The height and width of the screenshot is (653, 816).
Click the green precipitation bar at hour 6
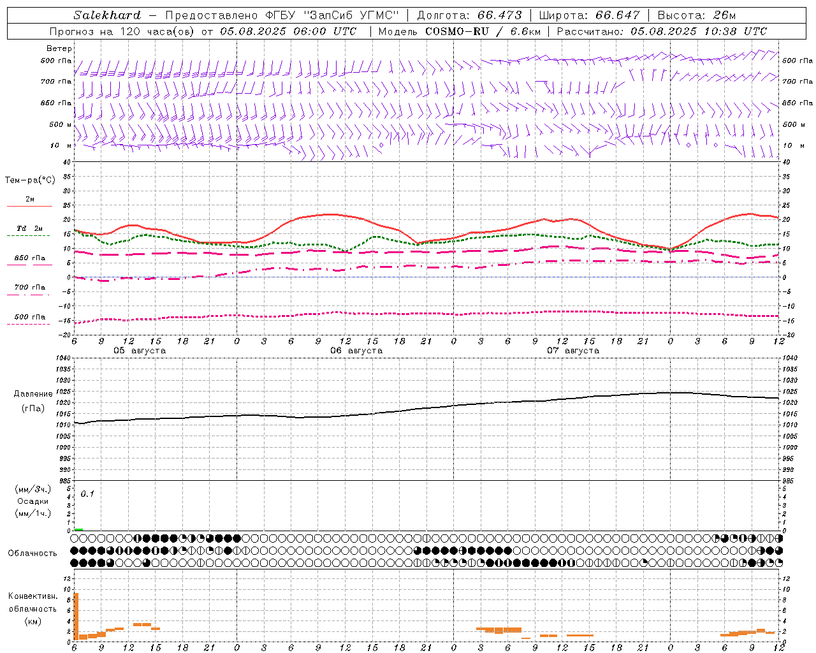pos(78,529)
